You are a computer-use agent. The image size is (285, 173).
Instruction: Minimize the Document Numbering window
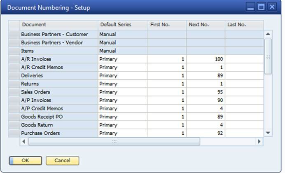(x=250, y=7)
